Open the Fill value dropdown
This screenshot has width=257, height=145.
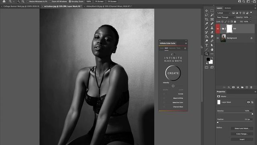(251, 21)
